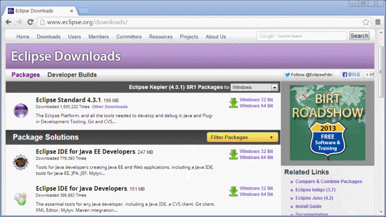Focus the Google Custom Search field
The image size is (386, 217).
click(x=302, y=36)
